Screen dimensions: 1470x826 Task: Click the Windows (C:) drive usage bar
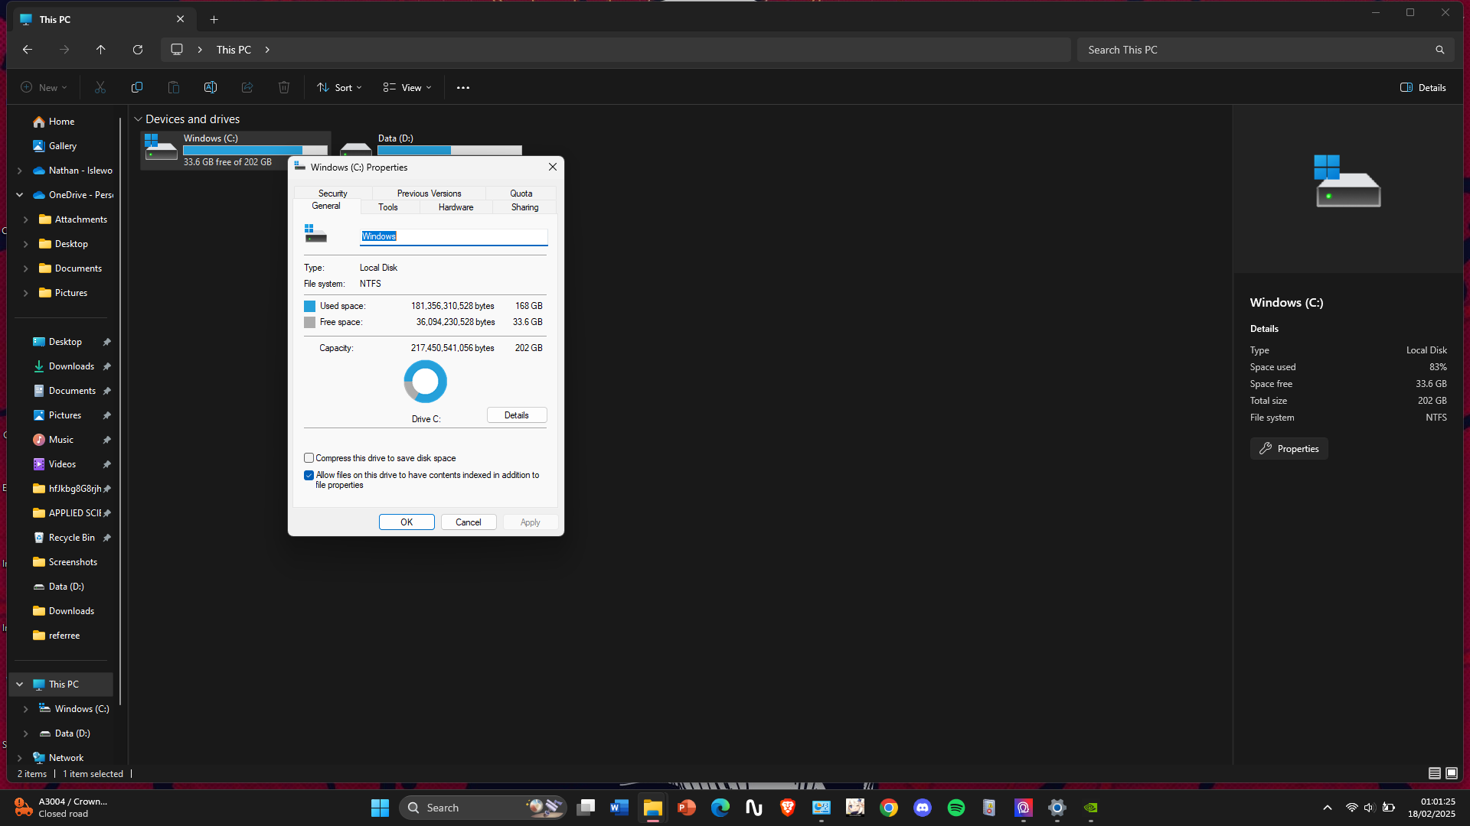[x=255, y=150]
